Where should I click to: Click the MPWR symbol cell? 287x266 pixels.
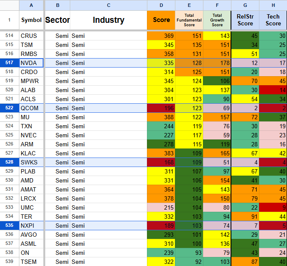tap(31, 81)
